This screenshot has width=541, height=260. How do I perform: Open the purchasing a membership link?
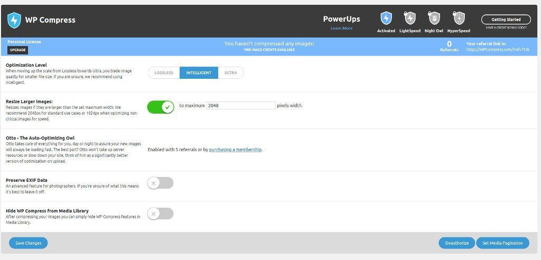pyautogui.click(x=235, y=150)
